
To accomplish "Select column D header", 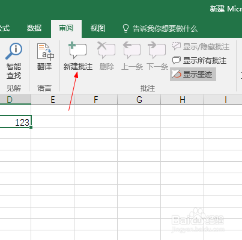I will pos(15,99).
